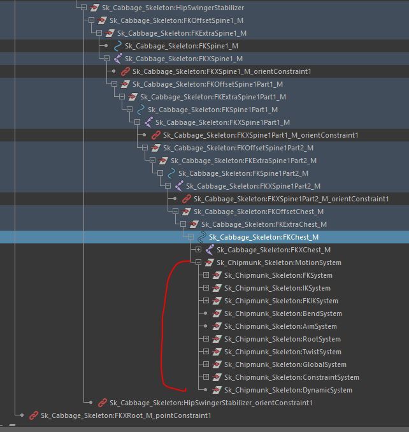Collapse the FKExtraSpine1_M node

pos(99,33)
